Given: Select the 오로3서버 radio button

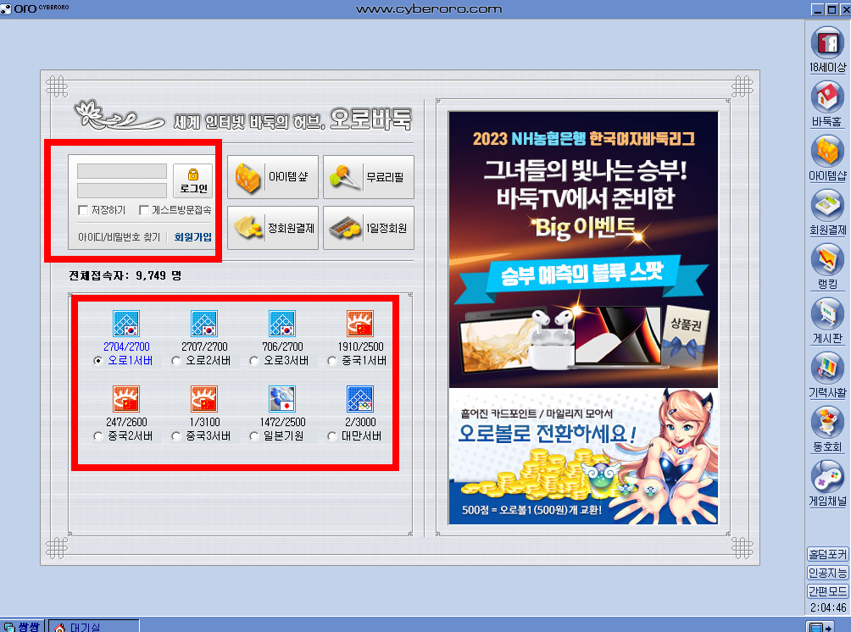Looking at the screenshot, I should (x=254, y=361).
